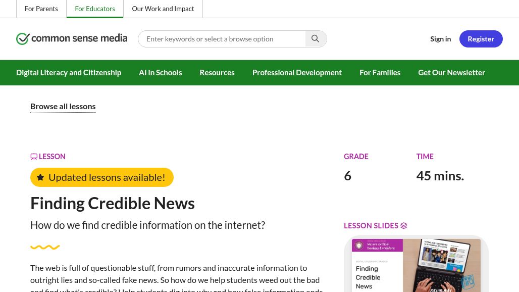Click the Sign in link
Image resolution: width=519 pixels, height=292 pixels.
441,39
